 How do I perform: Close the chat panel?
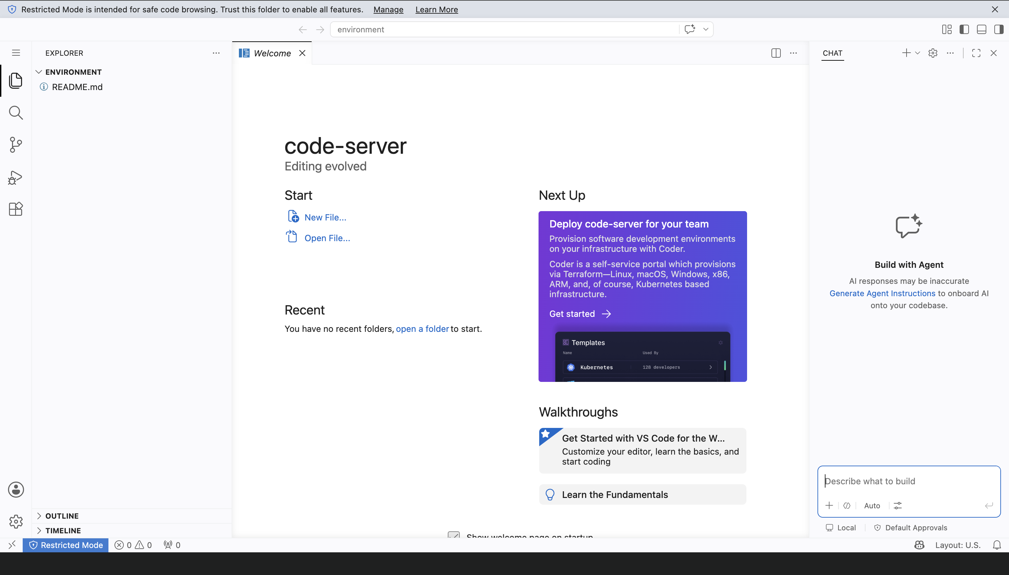(x=994, y=53)
